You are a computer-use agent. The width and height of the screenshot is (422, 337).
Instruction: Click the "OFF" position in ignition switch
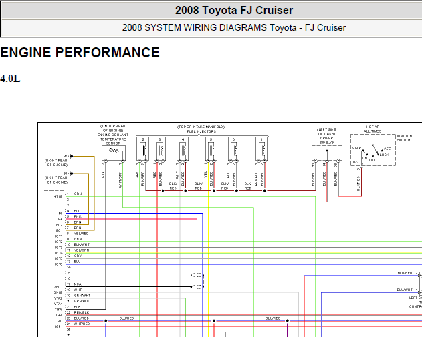click(373, 160)
